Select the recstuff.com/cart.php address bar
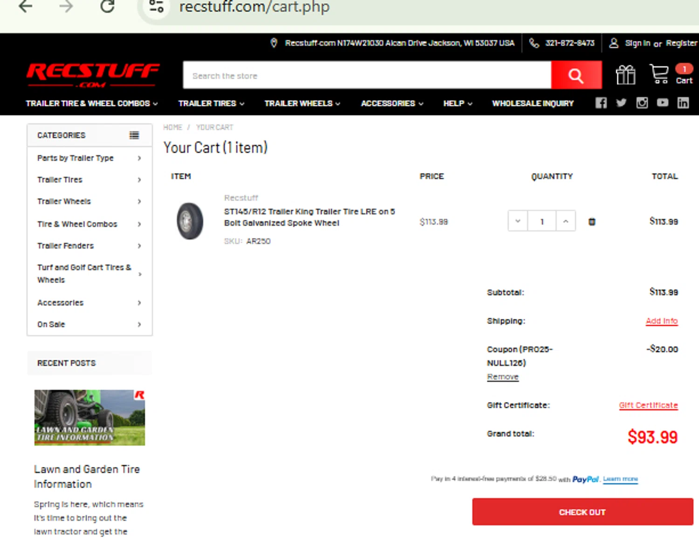The image size is (699, 540). (x=254, y=7)
